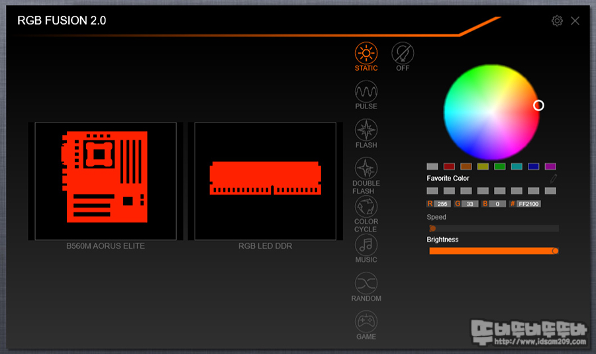
Task: Click the first Favorite Color slot
Action: 432,191
